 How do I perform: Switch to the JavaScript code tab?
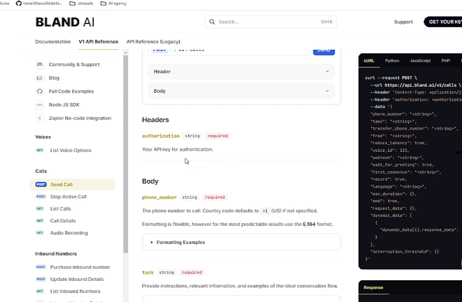click(x=420, y=61)
